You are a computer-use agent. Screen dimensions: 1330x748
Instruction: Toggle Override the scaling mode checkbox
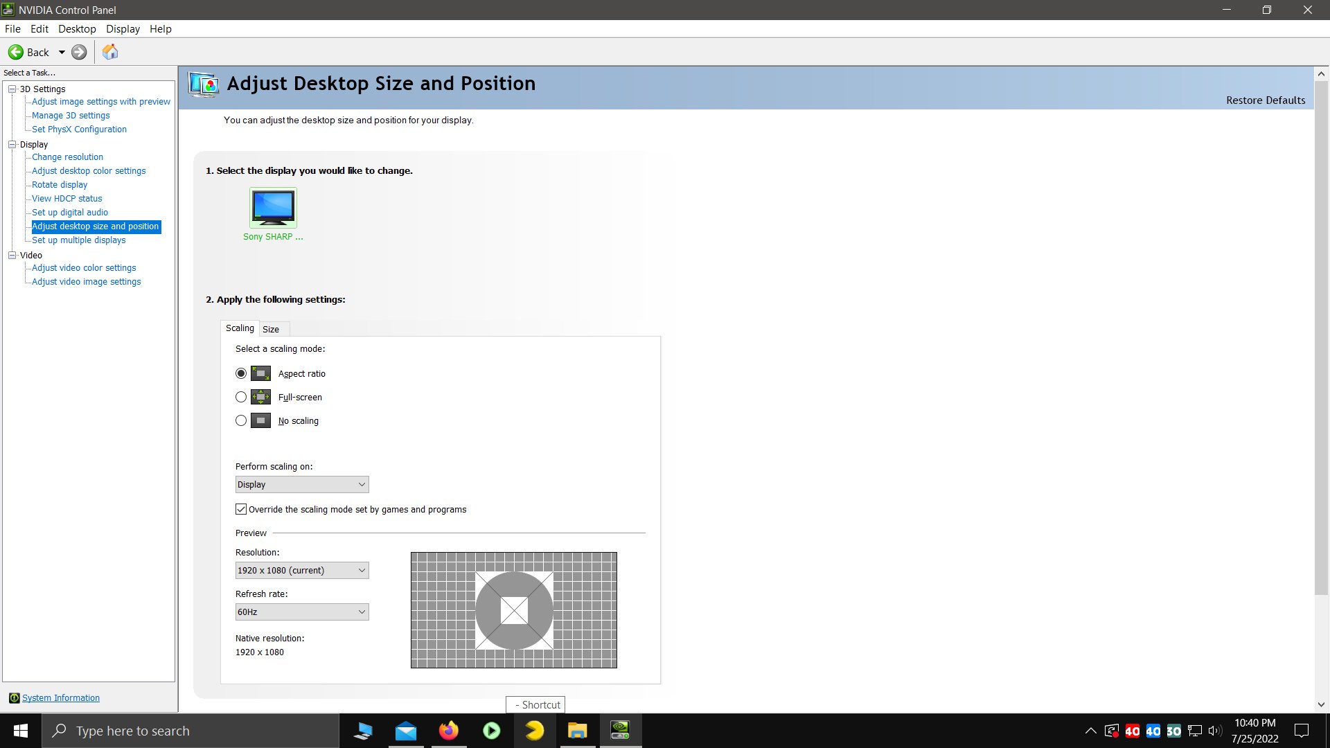tap(241, 509)
